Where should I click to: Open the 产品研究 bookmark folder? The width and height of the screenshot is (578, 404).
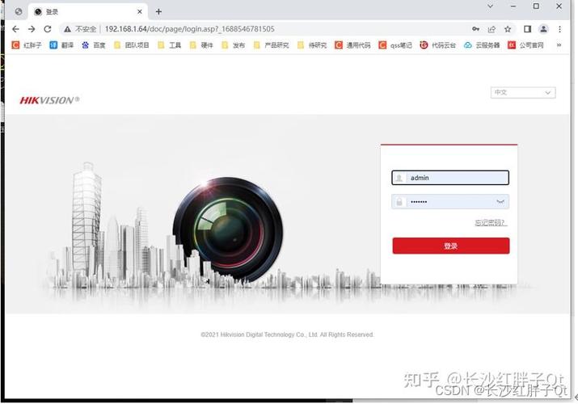click(272, 45)
